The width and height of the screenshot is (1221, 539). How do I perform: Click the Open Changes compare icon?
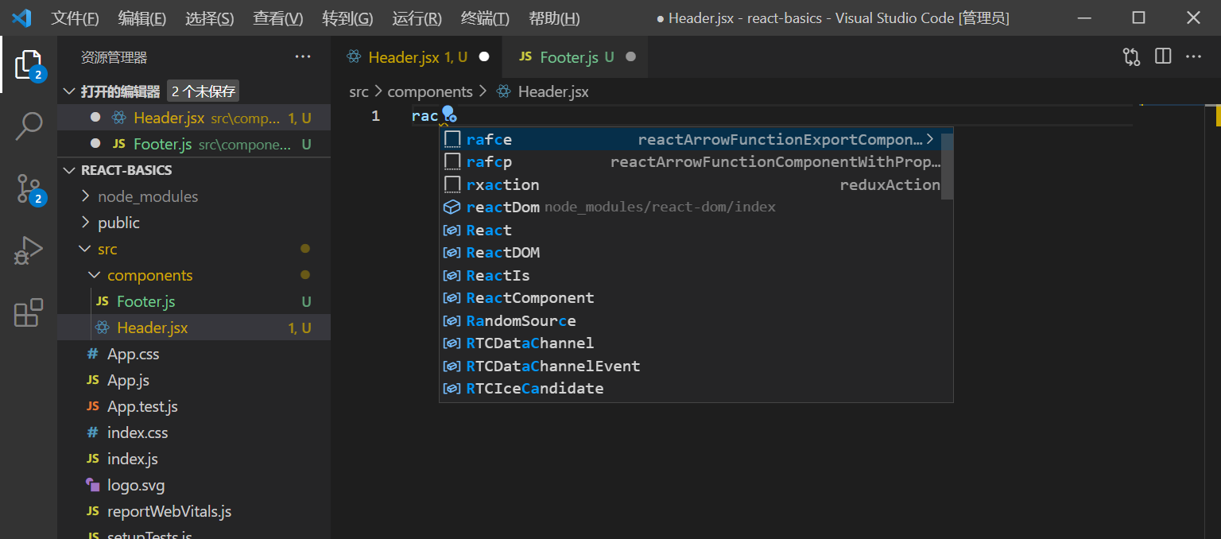coord(1130,56)
